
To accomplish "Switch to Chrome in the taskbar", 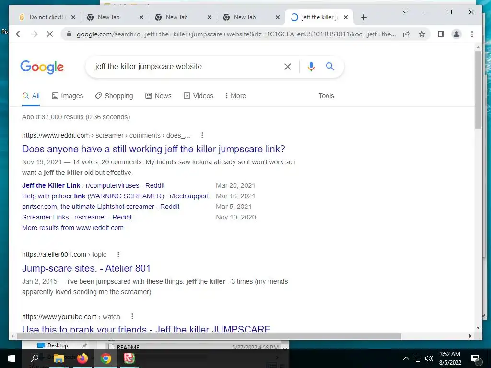I will [x=106, y=358].
